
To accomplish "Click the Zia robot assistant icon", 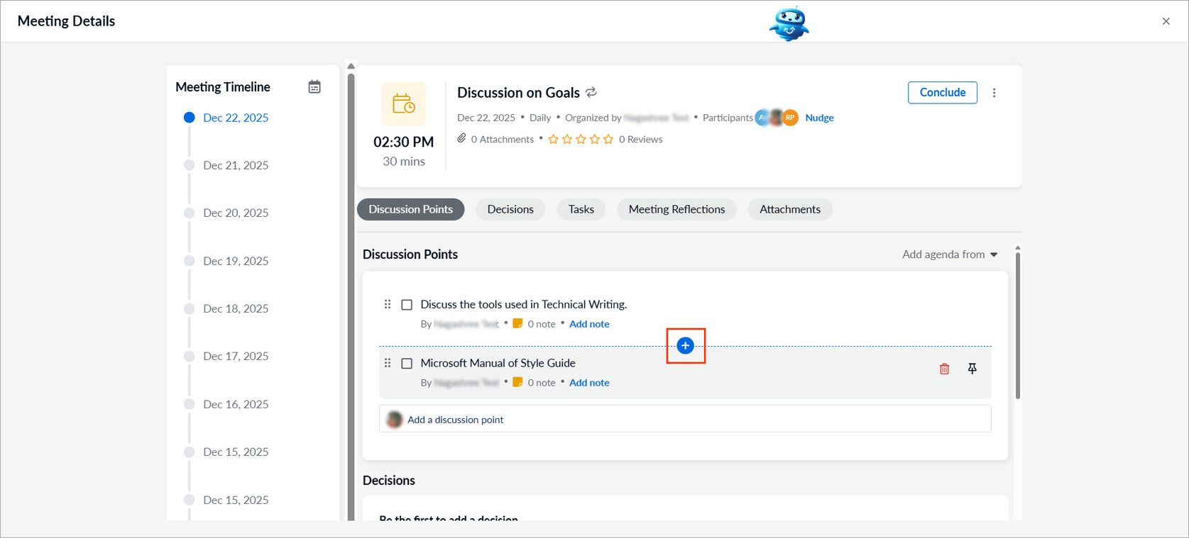I will [x=789, y=23].
